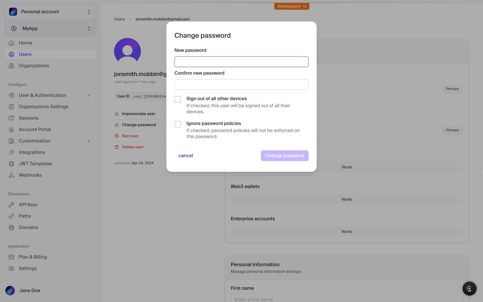Check Sign out of all other devices
The image size is (483, 302).
click(x=178, y=99)
